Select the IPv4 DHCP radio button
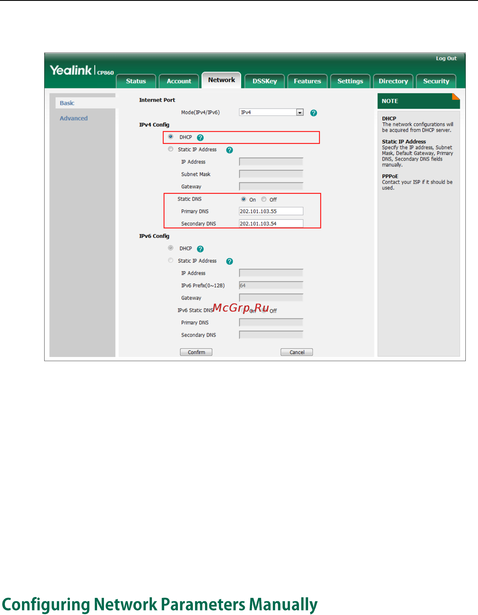This screenshot has height=615, width=478. [171, 137]
